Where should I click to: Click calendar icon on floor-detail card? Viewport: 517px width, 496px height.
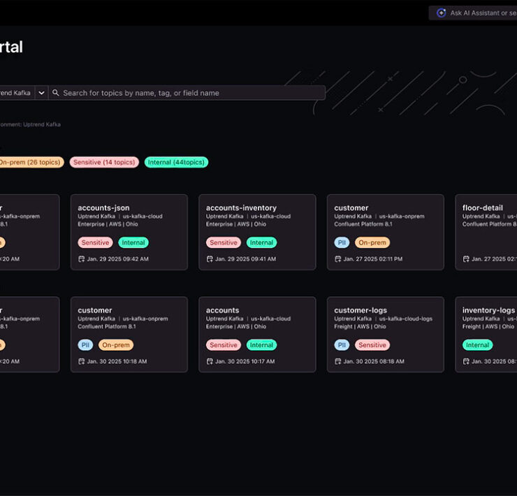(466, 259)
